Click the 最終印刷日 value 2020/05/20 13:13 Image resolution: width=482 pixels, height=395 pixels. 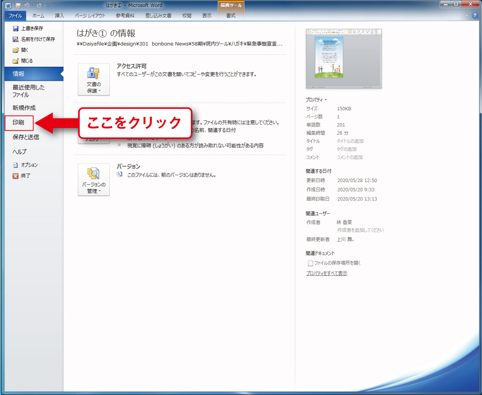(357, 199)
